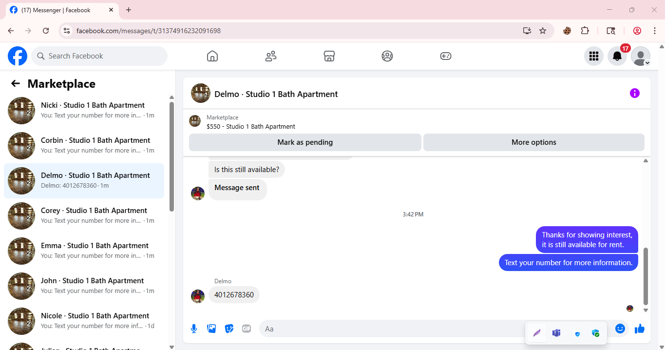Click the purple feather extension icon
This screenshot has width=665, height=350.
pos(537,333)
